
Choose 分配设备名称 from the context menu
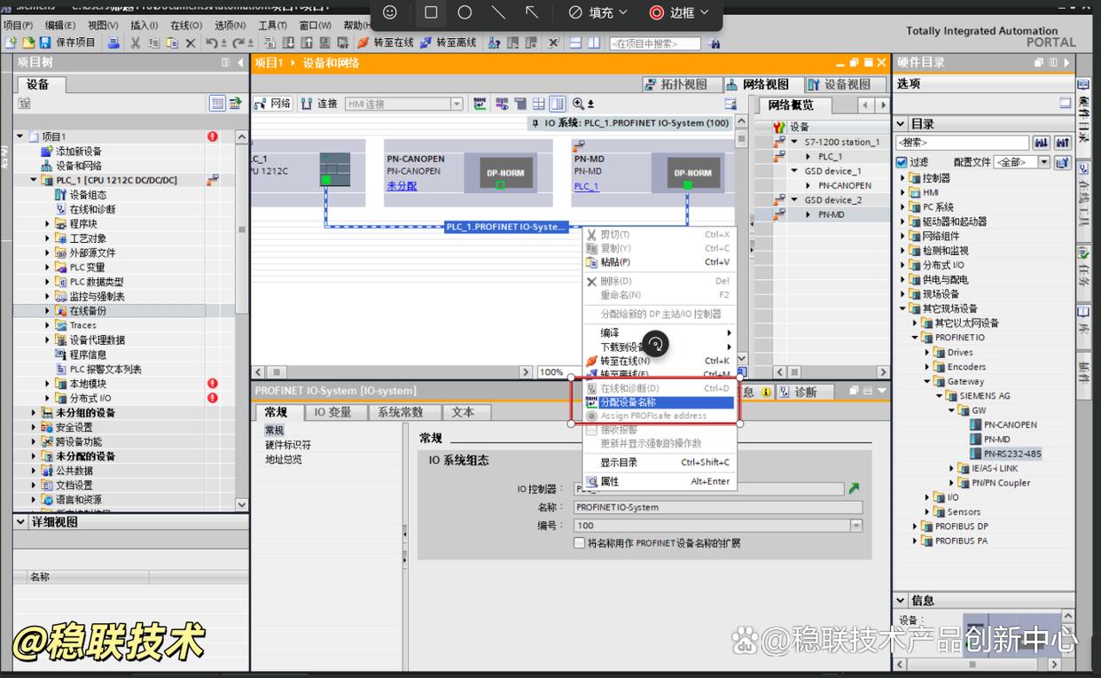point(660,402)
